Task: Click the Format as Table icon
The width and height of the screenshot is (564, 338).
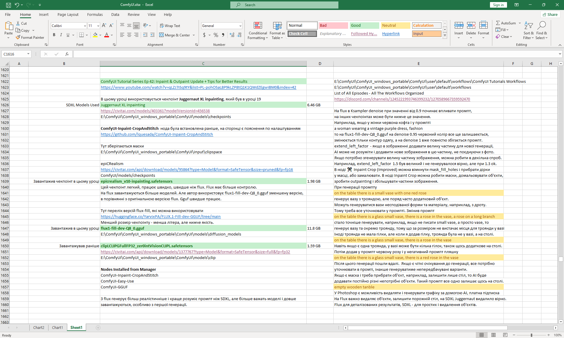Action: pyautogui.click(x=277, y=26)
